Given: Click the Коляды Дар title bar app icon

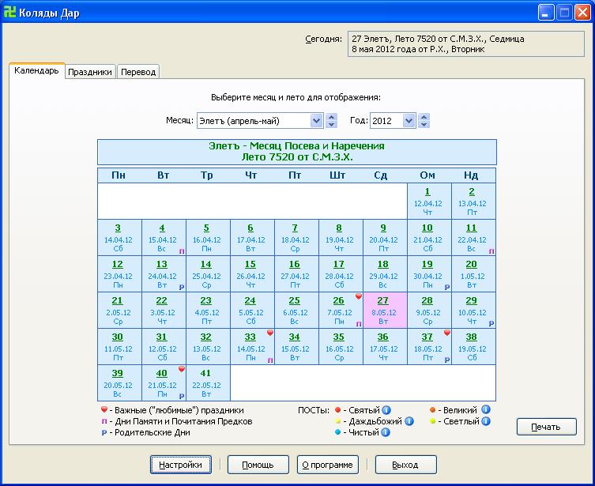Looking at the screenshot, I should 9,12.
